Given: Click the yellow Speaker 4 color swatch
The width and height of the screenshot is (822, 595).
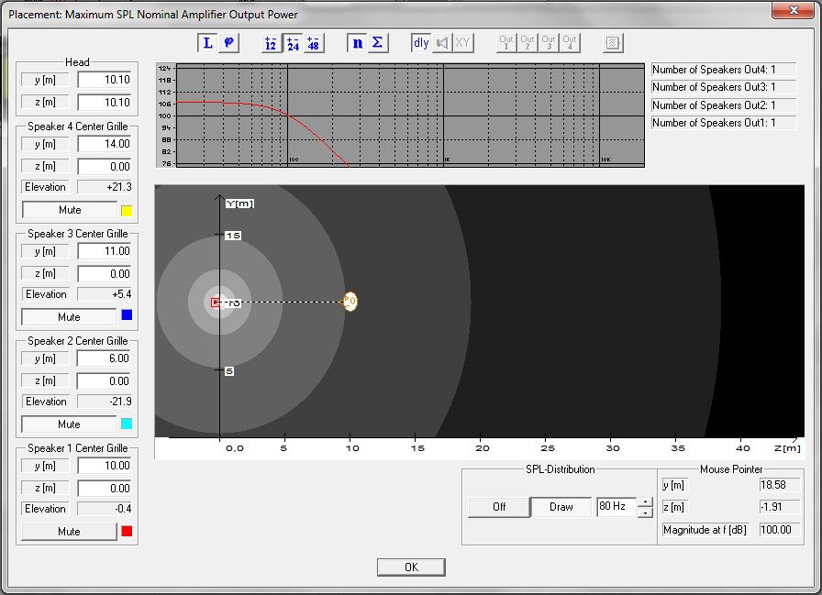Looking at the screenshot, I should pyautogui.click(x=127, y=211).
